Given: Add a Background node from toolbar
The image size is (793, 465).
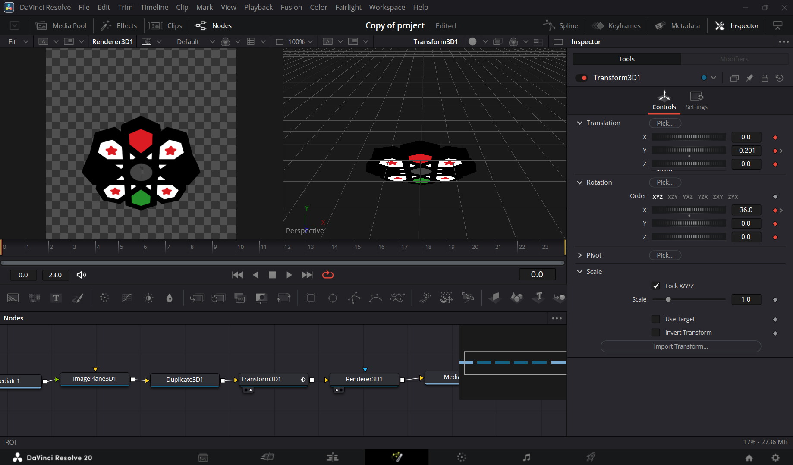Looking at the screenshot, I should coord(13,298).
